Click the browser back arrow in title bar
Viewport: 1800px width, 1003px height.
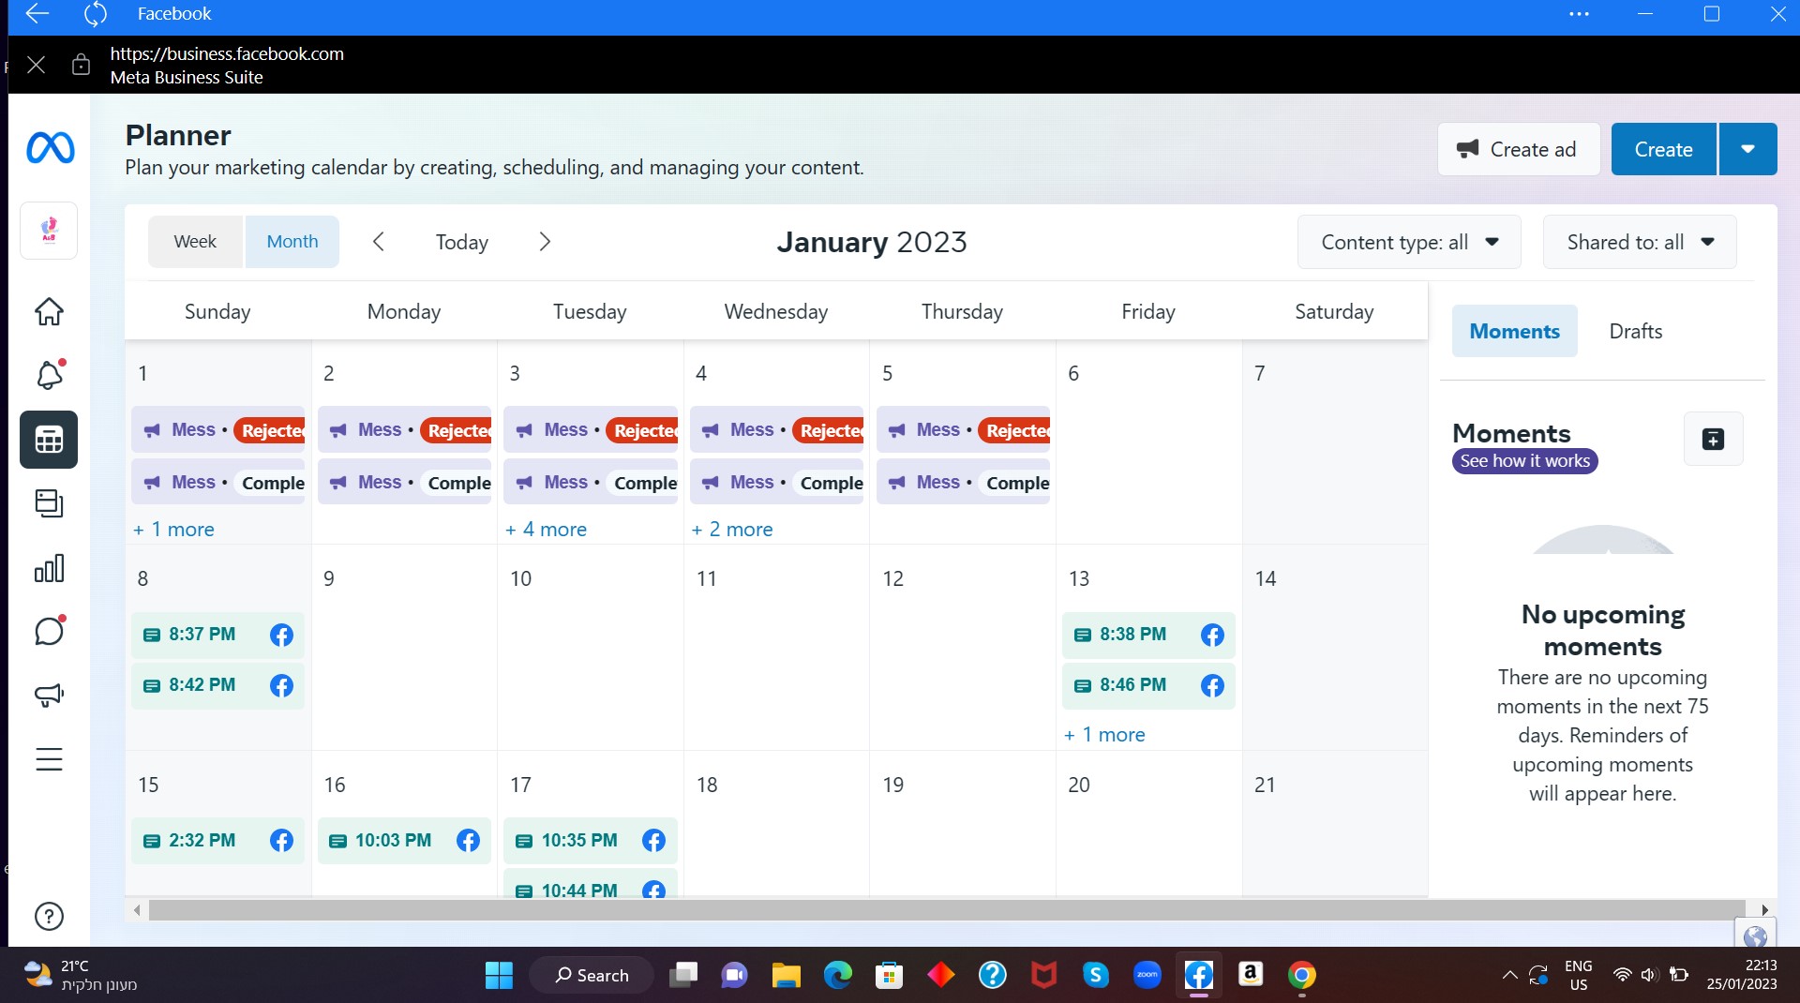point(37,13)
